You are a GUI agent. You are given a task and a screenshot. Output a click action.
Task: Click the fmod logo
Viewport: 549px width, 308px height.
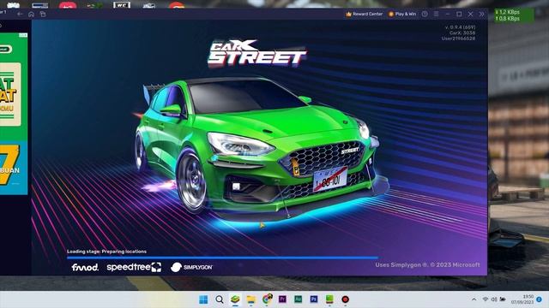click(85, 267)
